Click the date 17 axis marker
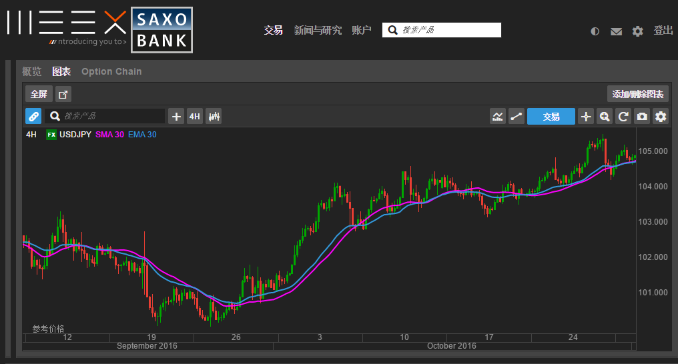 (x=488, y=337)
